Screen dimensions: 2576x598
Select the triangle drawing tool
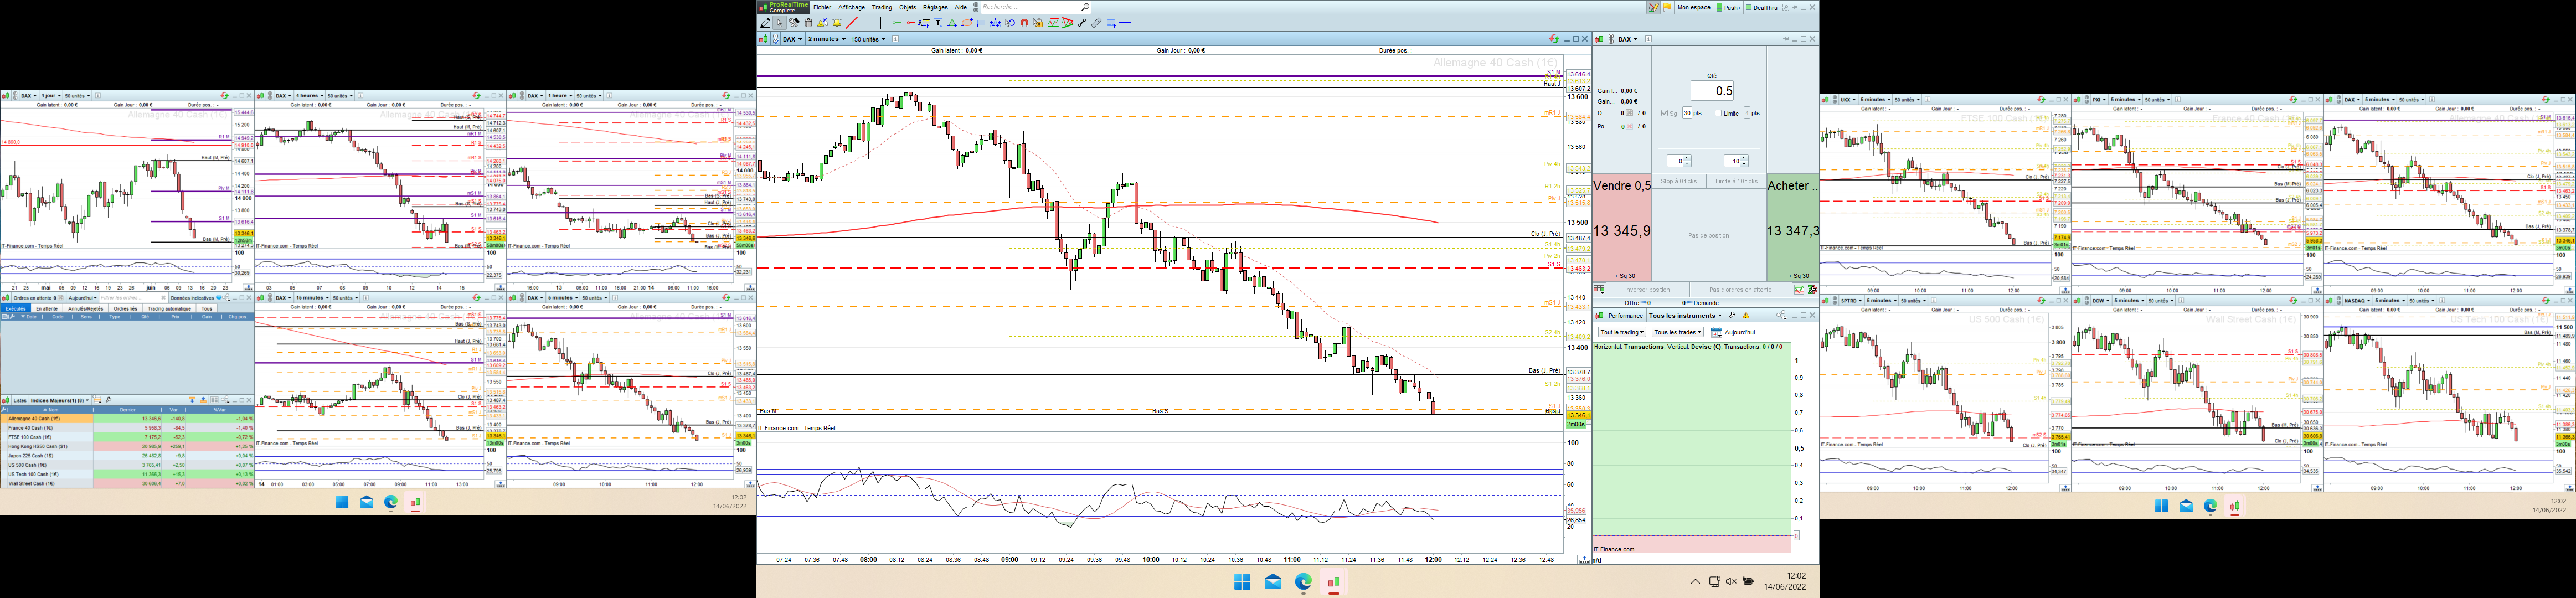[x=952, y=23]
